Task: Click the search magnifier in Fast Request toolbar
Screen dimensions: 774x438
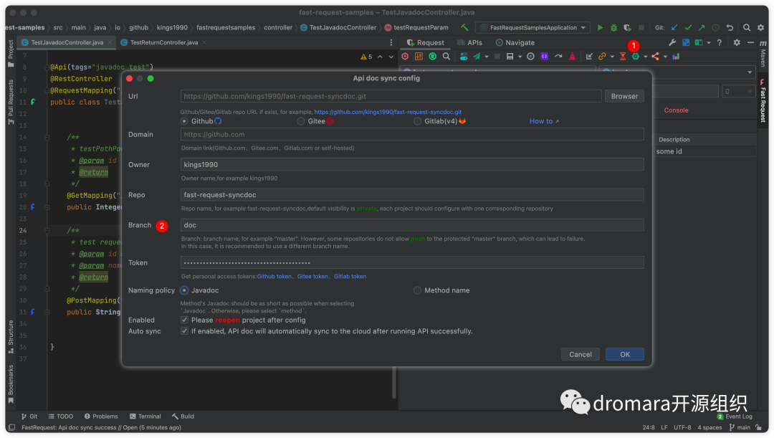Action: [446, 57]
